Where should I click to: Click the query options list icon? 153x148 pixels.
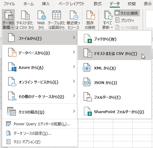pos(9,142)
